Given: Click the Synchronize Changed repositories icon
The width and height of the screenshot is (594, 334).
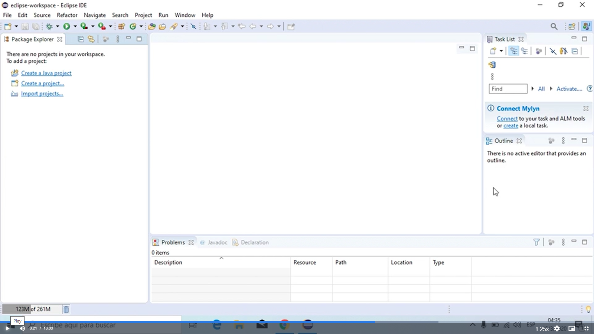Looking at the screenshot, I should pyautogui.click(x=492, y=65).
